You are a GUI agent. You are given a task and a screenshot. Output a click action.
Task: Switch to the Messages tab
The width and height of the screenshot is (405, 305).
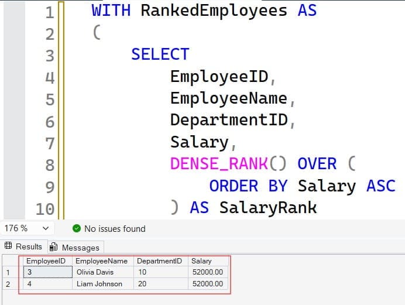tap(76, 247)
